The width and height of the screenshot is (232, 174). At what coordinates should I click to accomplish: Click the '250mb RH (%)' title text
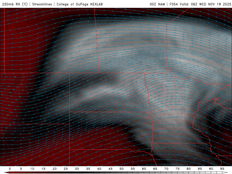[15, 4]
